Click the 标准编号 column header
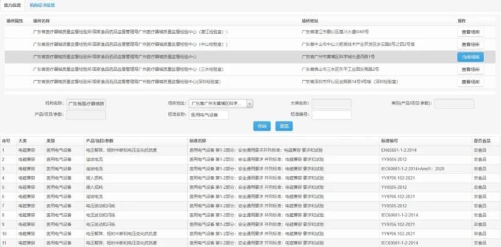This screenshot has width=501, height=247. pyautogui.click(x=389, y=141)
